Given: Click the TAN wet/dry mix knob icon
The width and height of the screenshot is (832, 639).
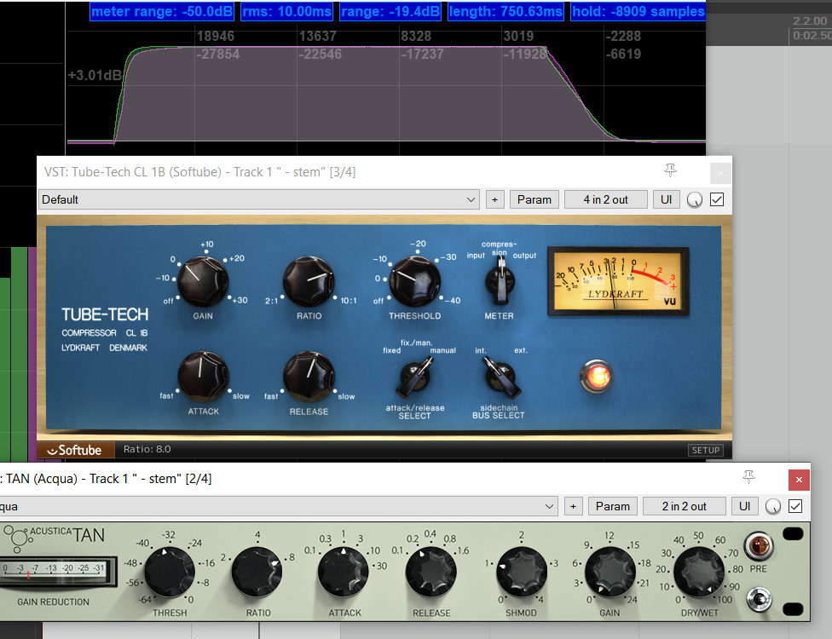Looking at the screenshot, I should tap(773, 507).
